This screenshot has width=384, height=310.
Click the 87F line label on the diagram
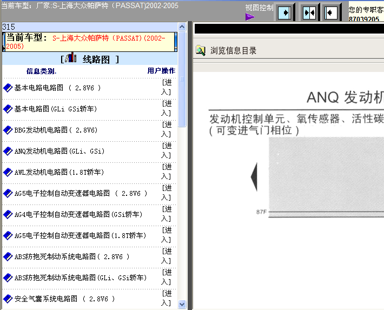pyautogui.click(x=261, y=212)
